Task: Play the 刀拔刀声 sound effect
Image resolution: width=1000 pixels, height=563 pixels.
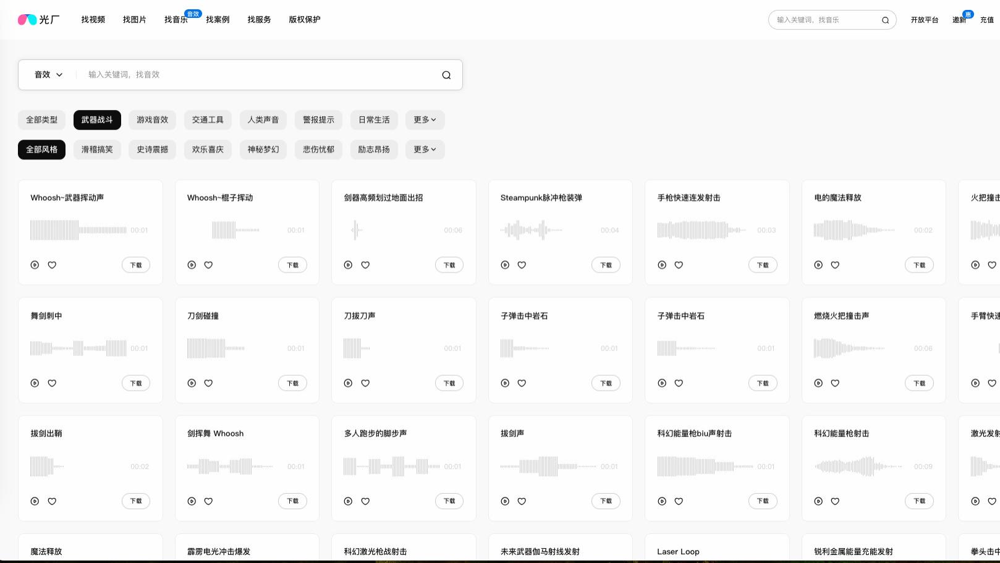Action: tap(348, 383)
